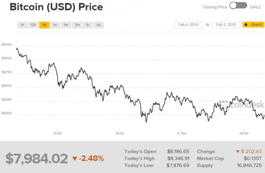Select the 12h time range
This screenshot has width=265, height=173.
pos(33,25)
